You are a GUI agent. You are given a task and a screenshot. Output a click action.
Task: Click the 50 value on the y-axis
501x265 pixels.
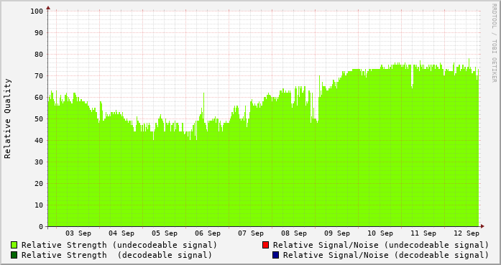pos(39,119)
